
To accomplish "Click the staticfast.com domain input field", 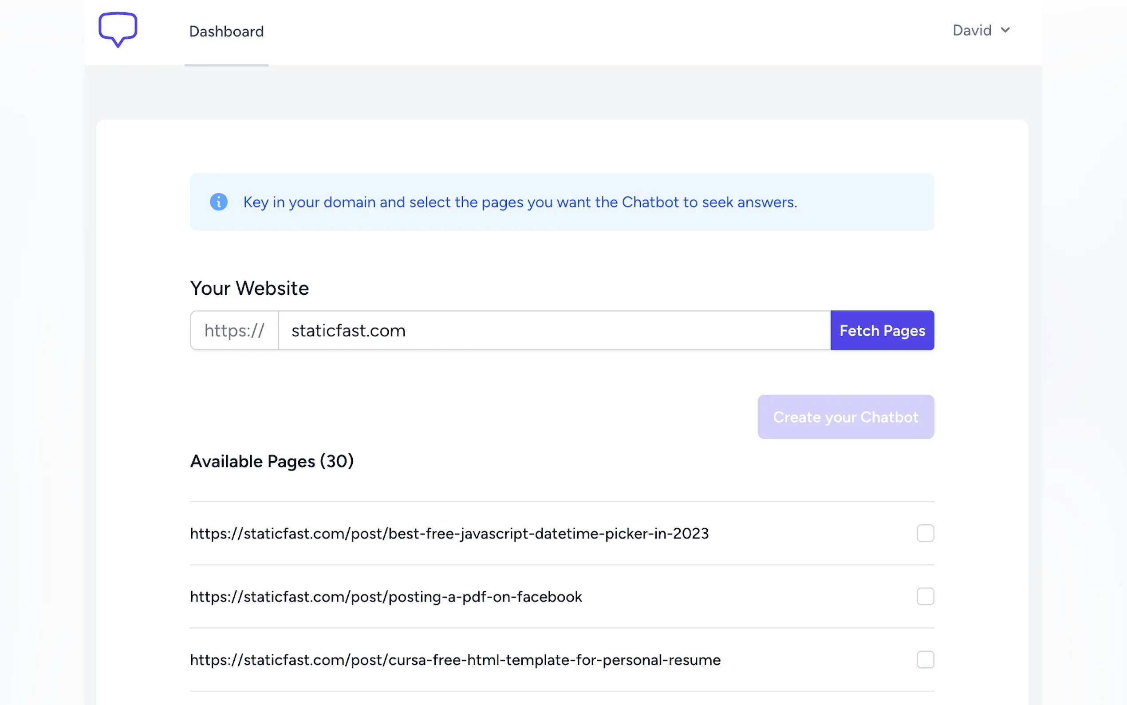I will coord(555,331).
